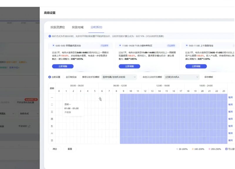235x169 pixels.
Task: Click 立即调整 on the 11:00-14:00 card
Action: click(x=129, y=66)
